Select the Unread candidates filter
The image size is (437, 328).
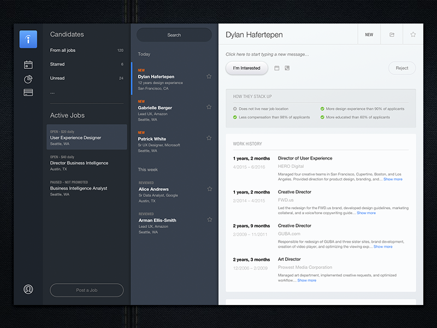(87, 78)
